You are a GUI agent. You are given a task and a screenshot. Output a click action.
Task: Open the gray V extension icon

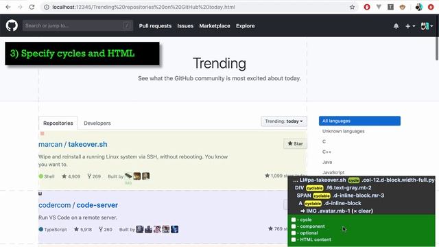pos(379,7)
